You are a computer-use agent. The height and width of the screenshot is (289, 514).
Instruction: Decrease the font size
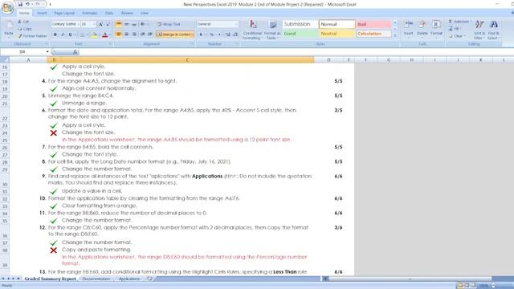click(108, 24)
